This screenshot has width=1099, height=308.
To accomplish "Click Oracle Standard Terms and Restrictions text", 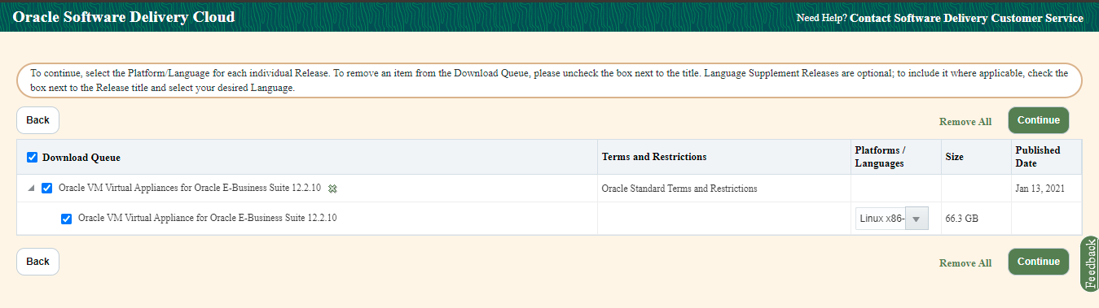I will [679, 189].
